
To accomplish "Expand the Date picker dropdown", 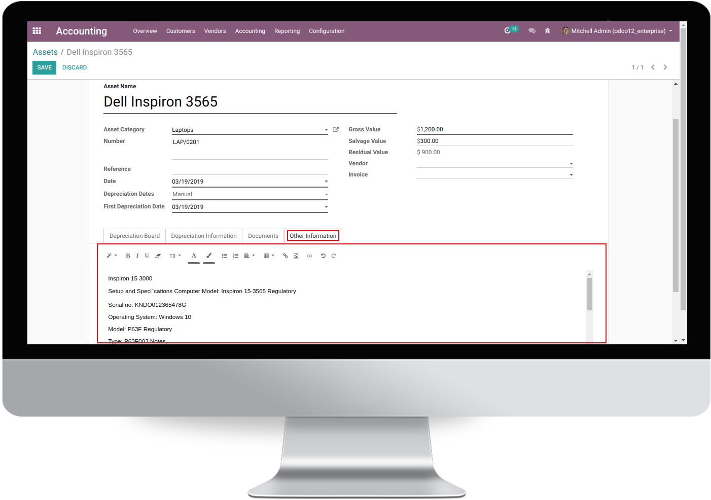I will [326, 182].
